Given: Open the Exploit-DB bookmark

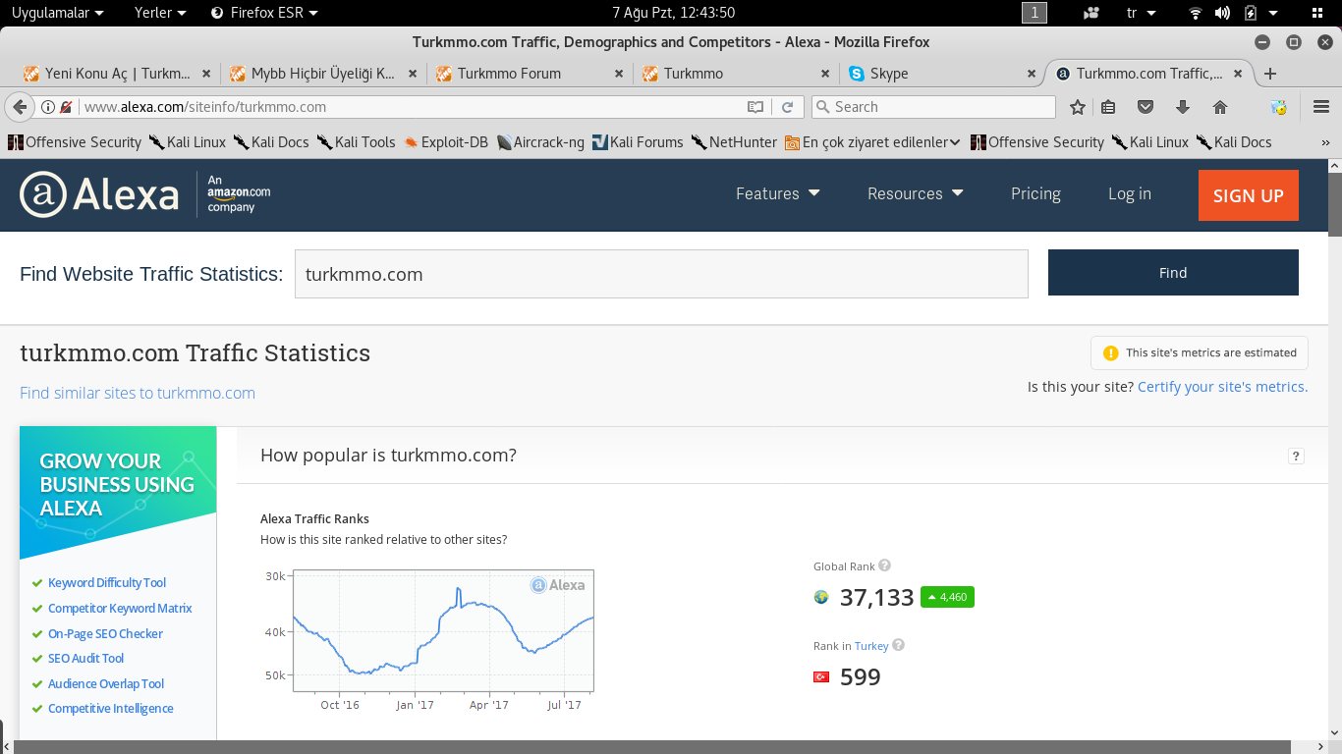Looking at the screenshot, I should (446, 142).
